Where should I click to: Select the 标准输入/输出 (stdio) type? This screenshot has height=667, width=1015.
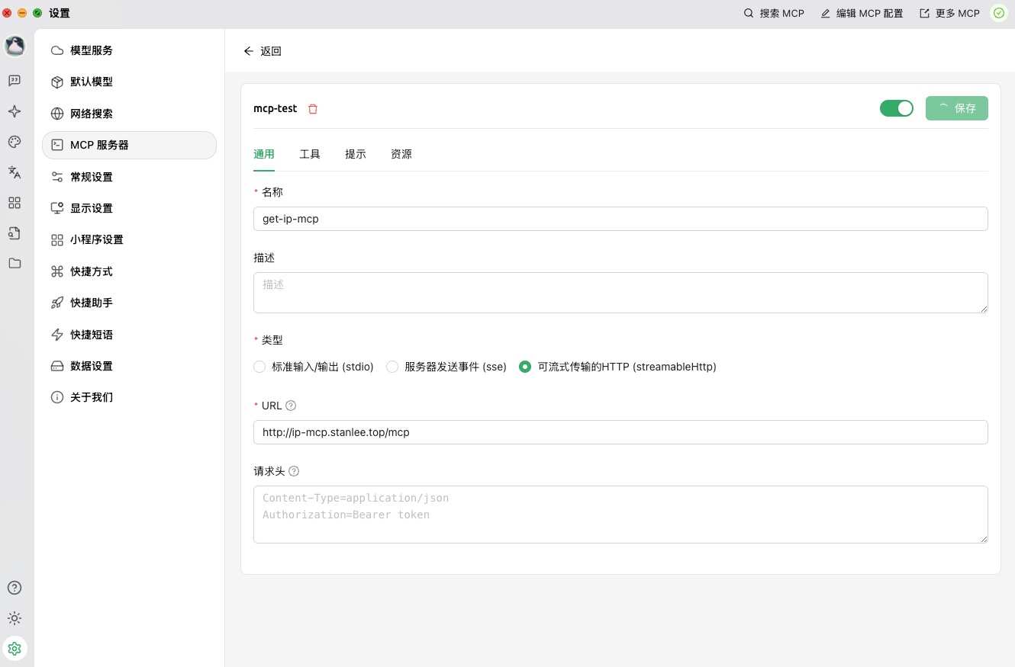click(314, 367)
